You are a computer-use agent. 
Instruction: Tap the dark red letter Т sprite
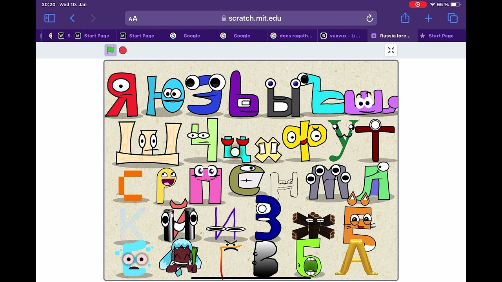[x=375, y=141]
